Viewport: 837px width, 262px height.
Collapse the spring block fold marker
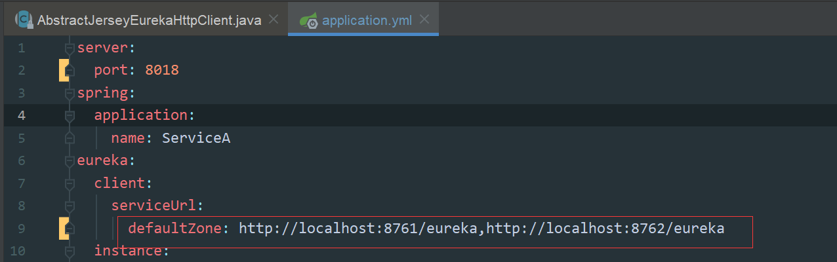(x=70, y=93)
